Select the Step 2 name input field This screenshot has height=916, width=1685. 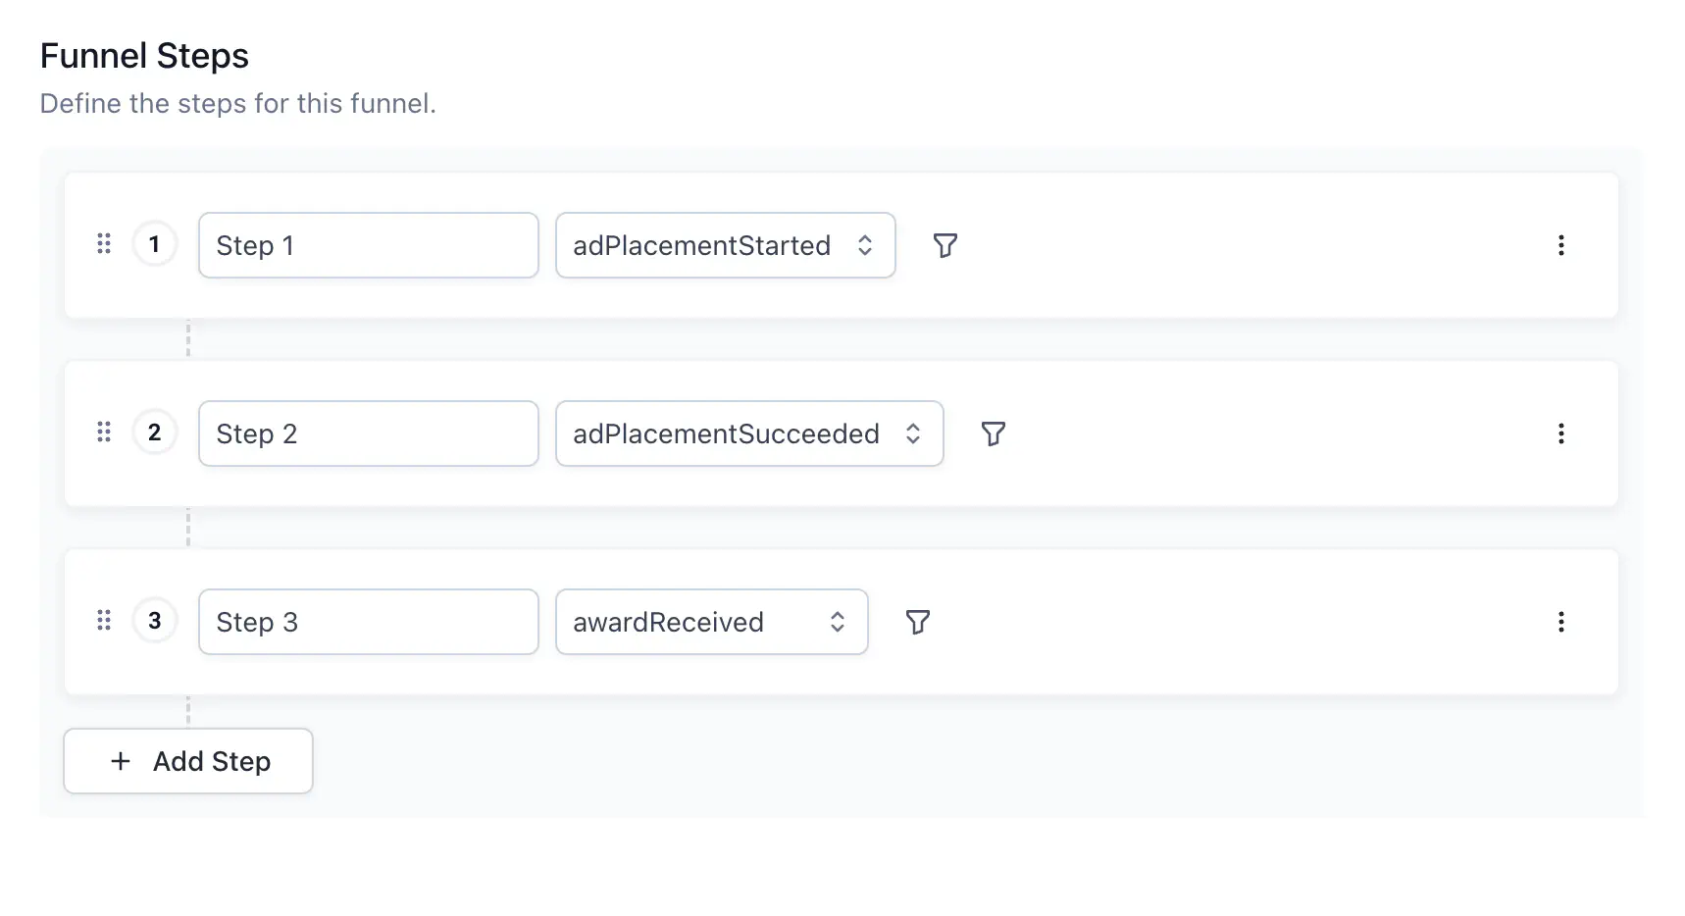point(368,433)
